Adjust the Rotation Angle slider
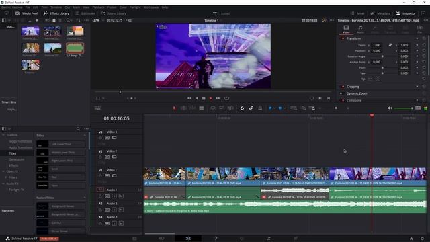 (382, 56)
